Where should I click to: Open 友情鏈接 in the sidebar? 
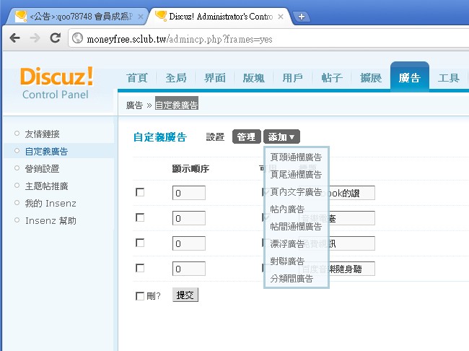[42, 134]
